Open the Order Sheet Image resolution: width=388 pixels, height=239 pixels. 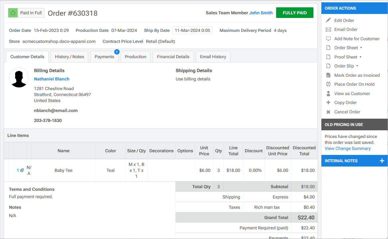(x=346, y=48)
